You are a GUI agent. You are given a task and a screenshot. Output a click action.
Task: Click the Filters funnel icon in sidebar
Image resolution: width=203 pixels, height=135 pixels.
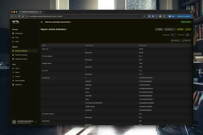[x=13, y=72]
